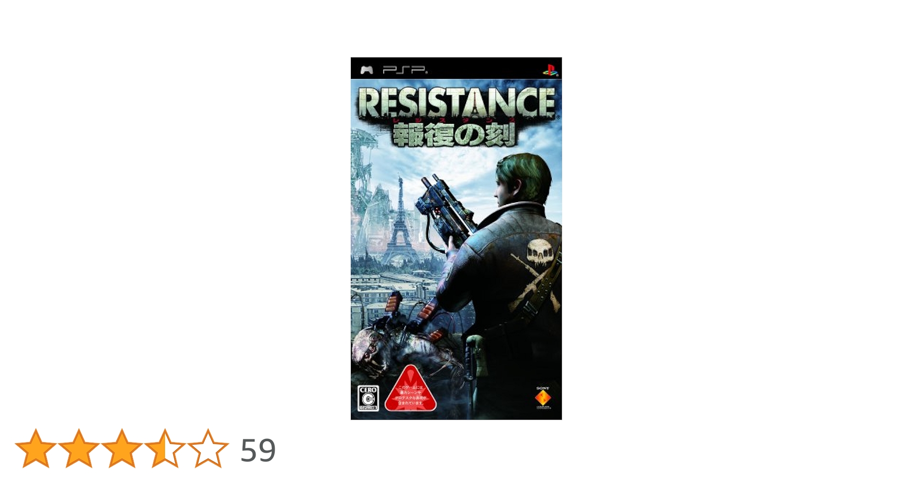Screen dimensions: 914x478
Task: Click the PlayStation logo on cover
Action: pos(549,70)
